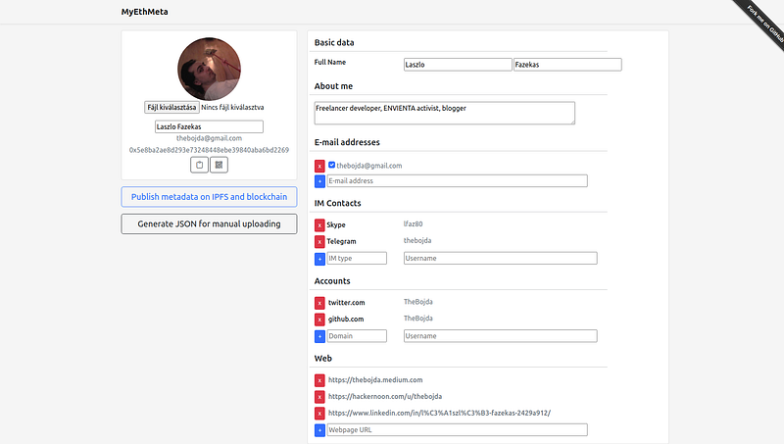Delete the thebojda@gmail.com email entry
784x444 pixels.
(319, 166)
